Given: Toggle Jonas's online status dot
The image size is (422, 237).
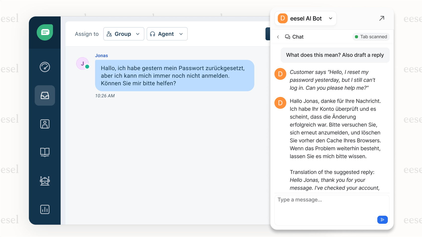Looking at the screenshot, I should point(87,67).
